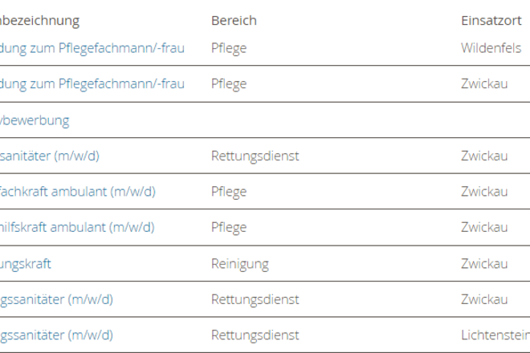
Task: Open the Reinigungskraft job link
Action: click(x=26, y=264)
